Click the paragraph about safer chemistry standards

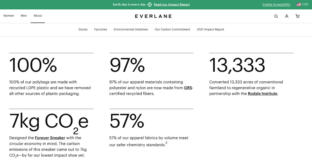pyautogui.click(x=149, y=142)
